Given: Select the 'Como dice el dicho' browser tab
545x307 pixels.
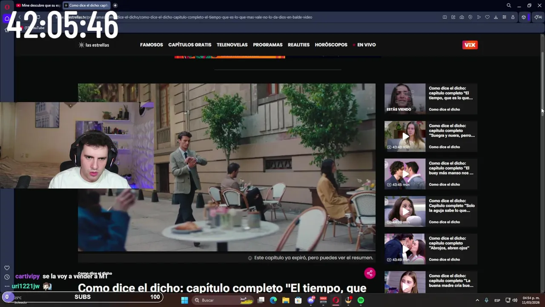Looking at the screenshot, I should coord(86,6).
